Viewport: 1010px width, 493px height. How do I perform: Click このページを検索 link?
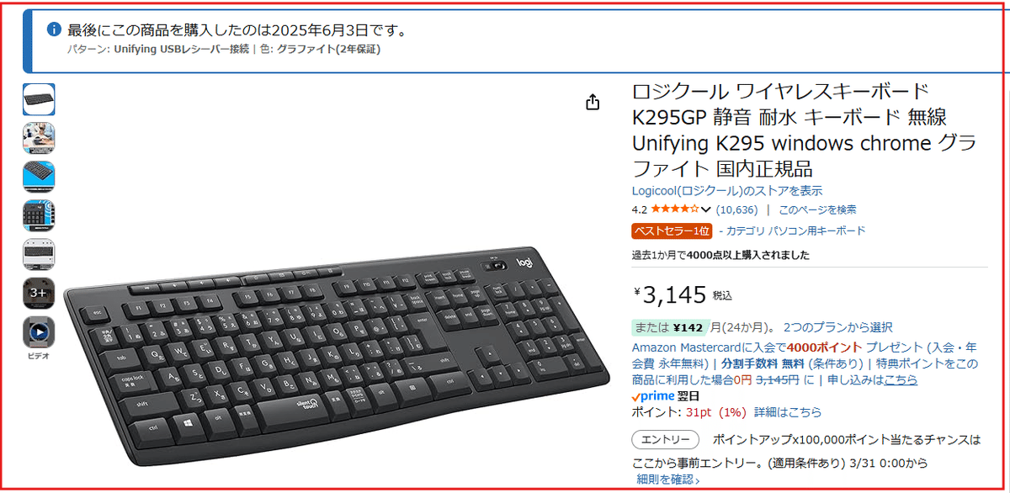tap(817, 209)
